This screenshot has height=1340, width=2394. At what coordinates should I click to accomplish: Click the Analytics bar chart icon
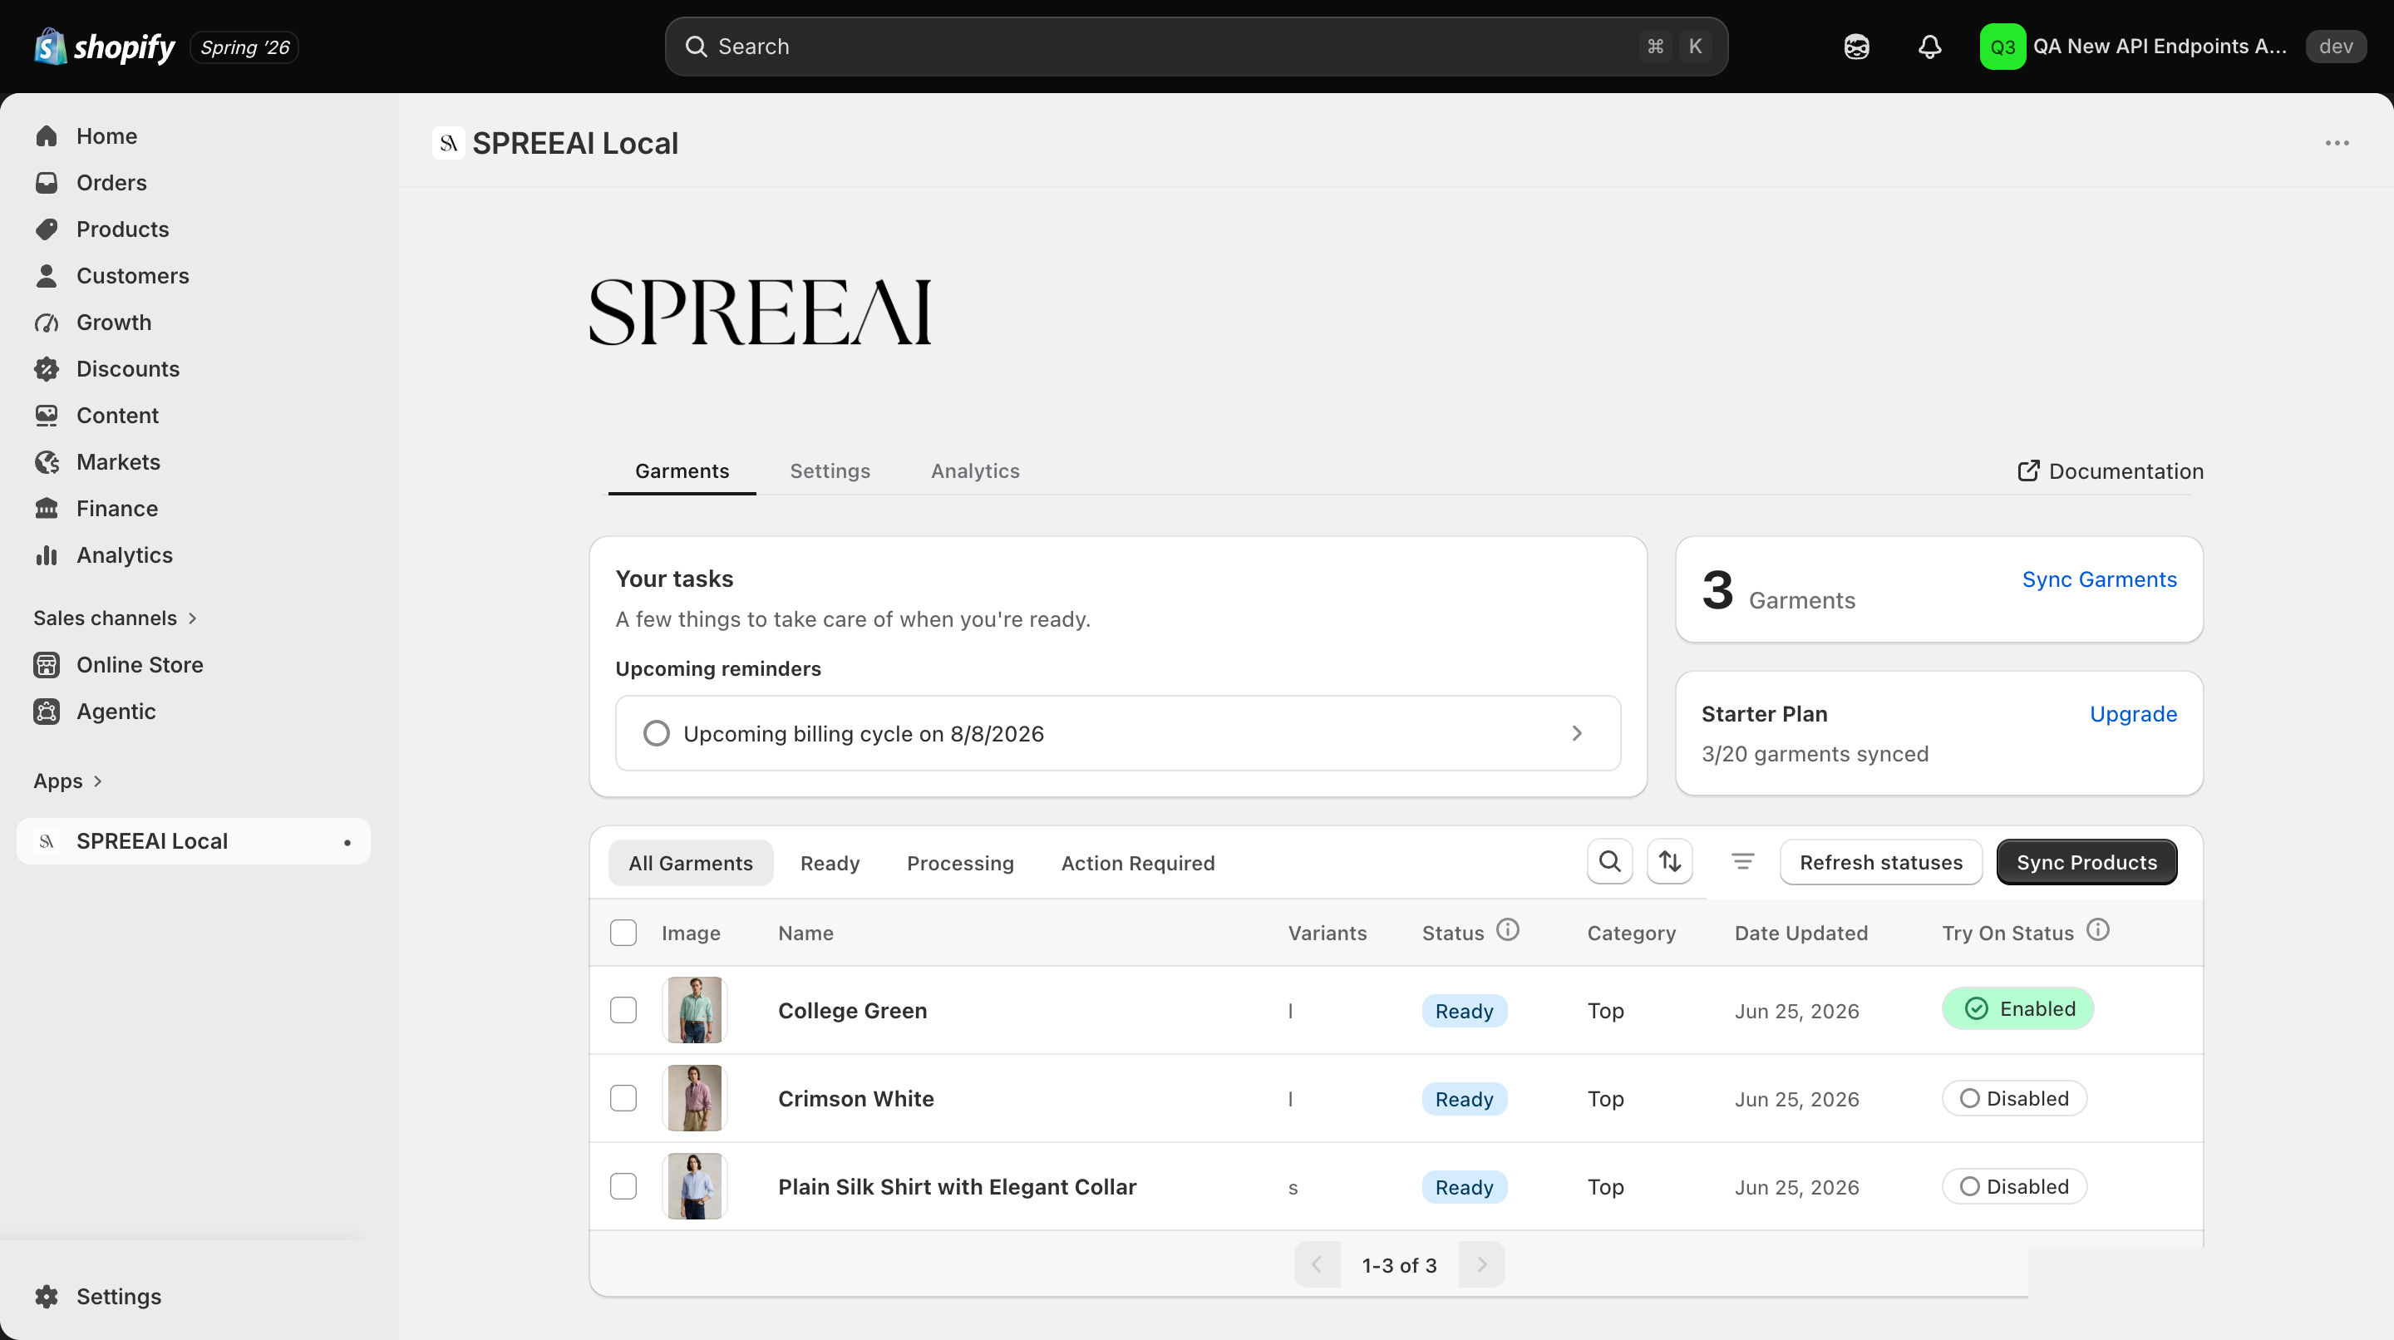coord(47,554)
